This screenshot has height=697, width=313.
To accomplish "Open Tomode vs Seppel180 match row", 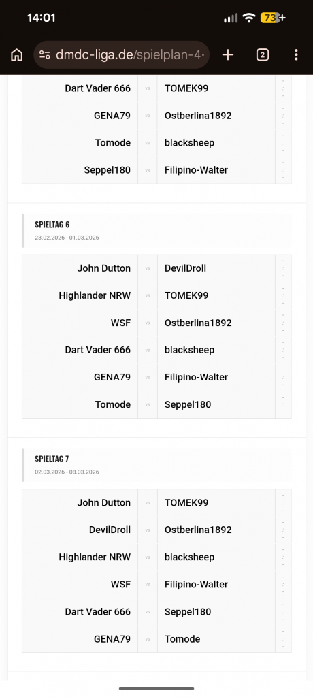I will click(x=156, y=404).
